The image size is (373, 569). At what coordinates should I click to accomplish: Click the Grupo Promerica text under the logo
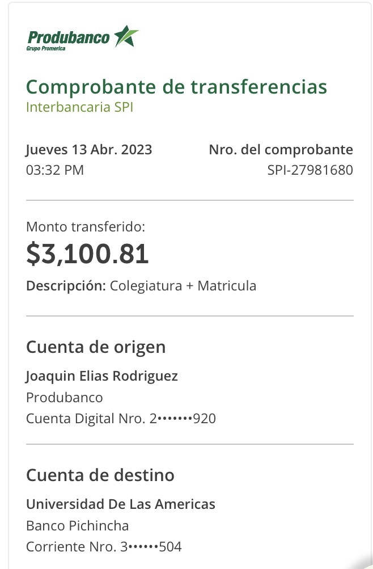(x=45, y=49)
